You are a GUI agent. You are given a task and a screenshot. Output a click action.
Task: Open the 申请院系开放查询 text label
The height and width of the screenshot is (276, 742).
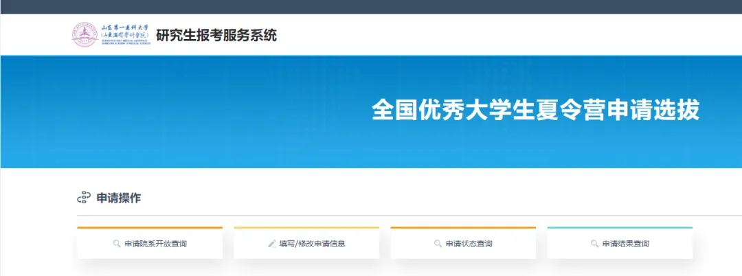click(156, 244)
